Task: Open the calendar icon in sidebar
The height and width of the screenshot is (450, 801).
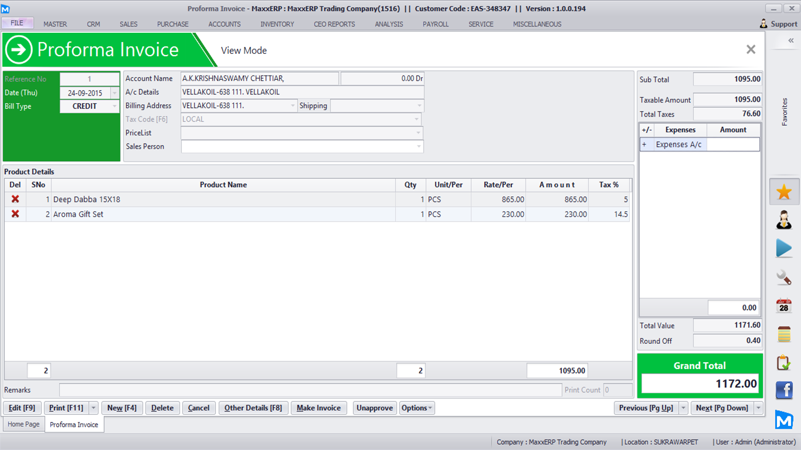Action: (x=784, y=306)
